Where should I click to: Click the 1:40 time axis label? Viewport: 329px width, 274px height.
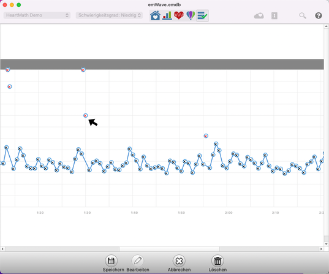134,213
